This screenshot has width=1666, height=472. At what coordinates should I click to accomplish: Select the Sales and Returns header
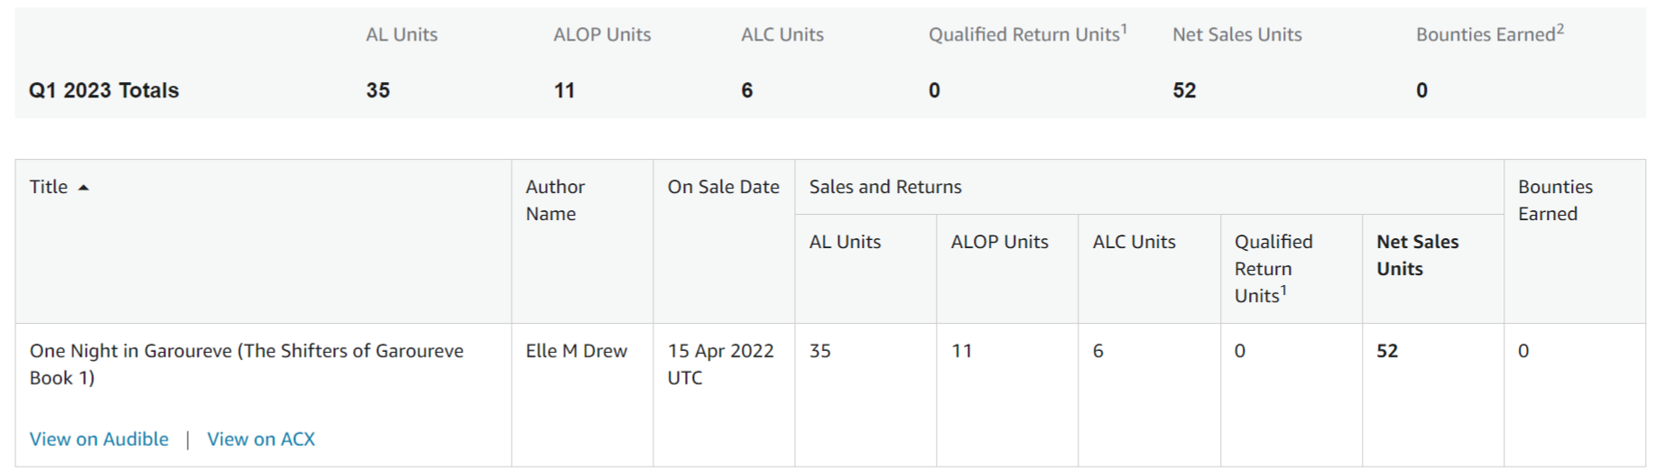tap(885, 187)
